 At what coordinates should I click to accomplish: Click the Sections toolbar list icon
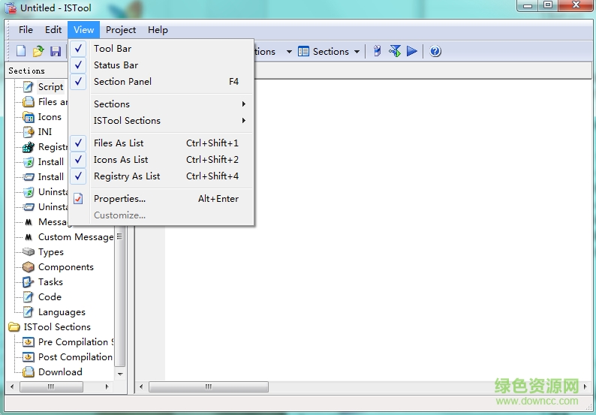(303, 51)
